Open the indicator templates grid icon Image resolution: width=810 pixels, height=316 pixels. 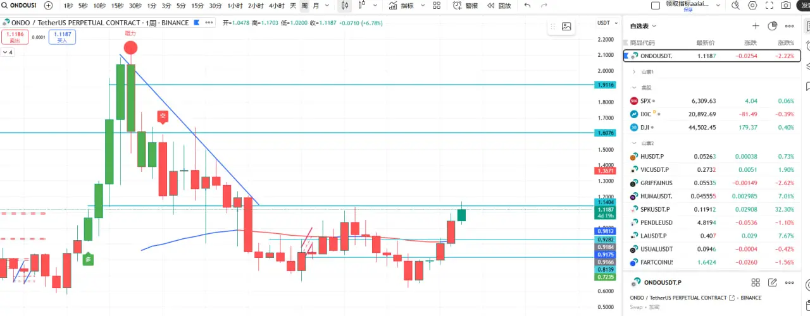[x=437, y=5]
